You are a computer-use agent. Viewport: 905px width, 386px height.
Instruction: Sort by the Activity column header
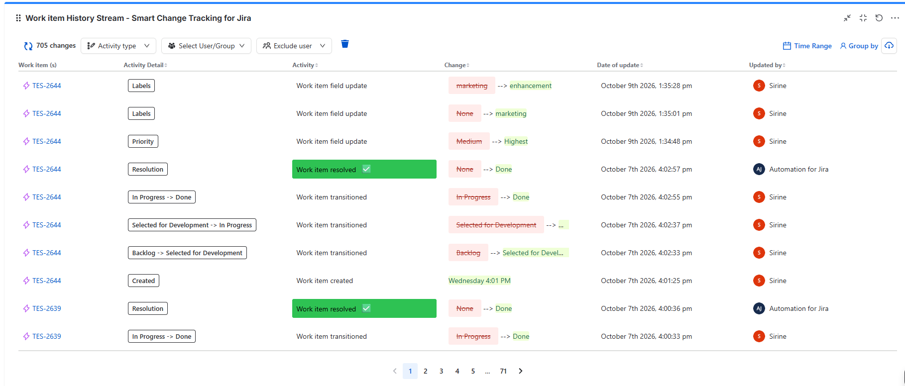tap(305, 65)
